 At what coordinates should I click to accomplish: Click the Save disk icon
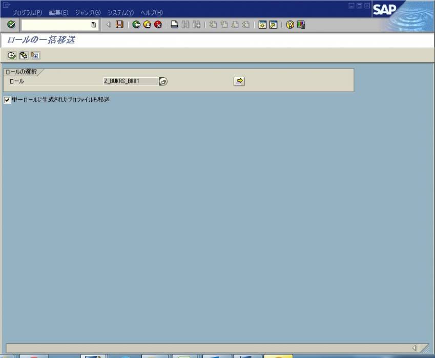119,25
